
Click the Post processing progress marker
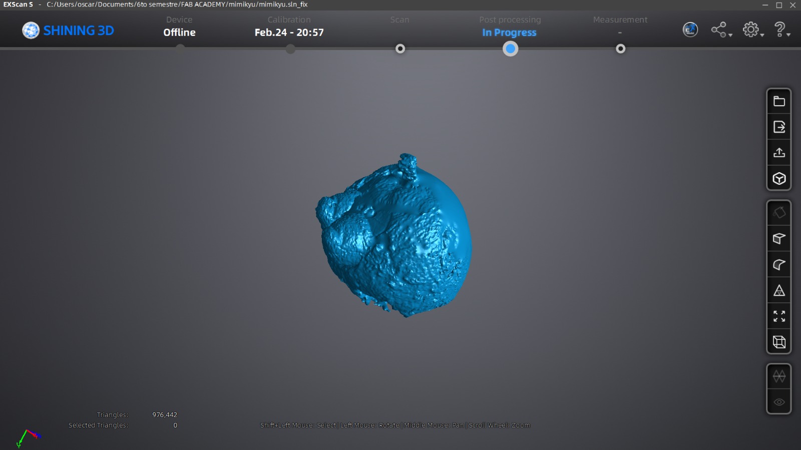click(x=510, y=49)
